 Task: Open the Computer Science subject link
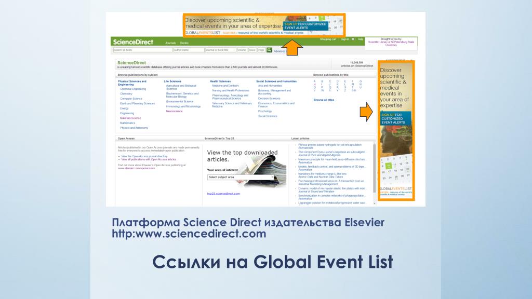tap(131, 99)
